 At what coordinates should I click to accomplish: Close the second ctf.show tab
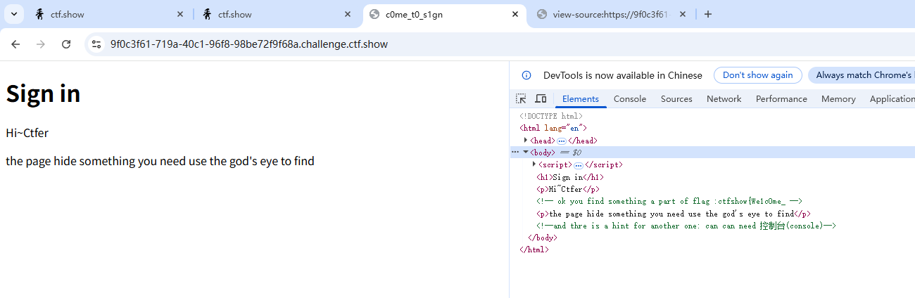pyautogui.click(x=348, y=14)
